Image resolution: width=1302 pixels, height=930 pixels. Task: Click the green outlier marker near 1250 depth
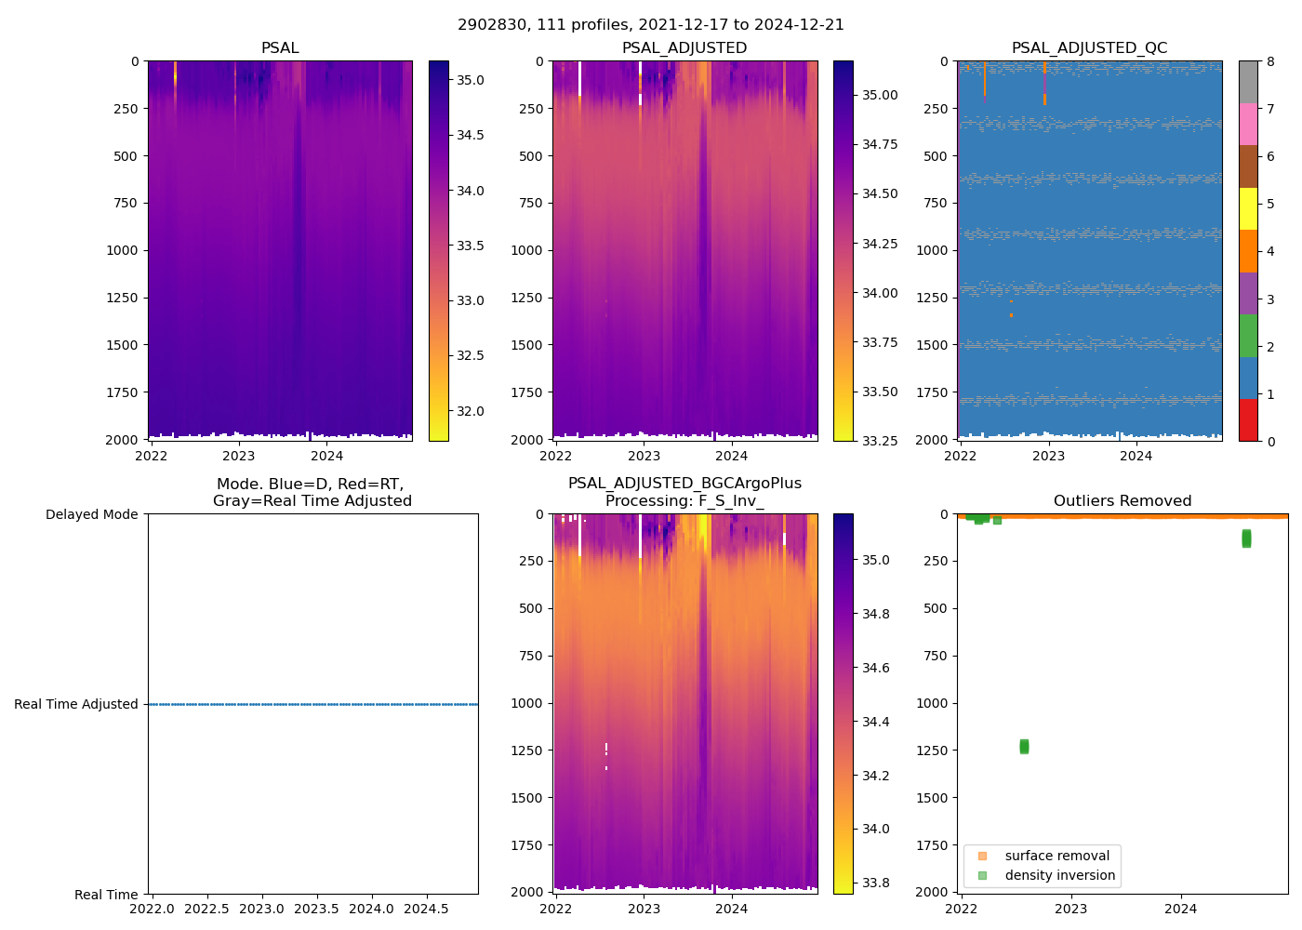coord(1024,746)
